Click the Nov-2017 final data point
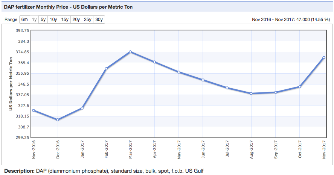The width and height of the screenshot is (334, 175). 324,57
